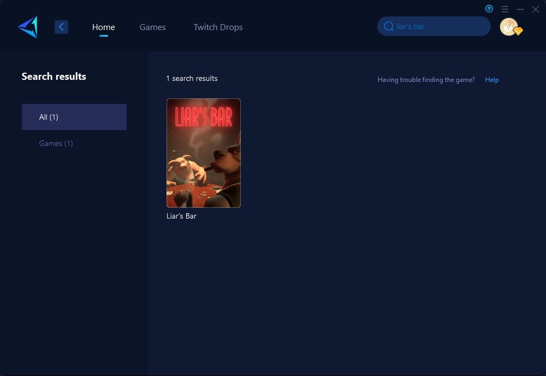Click the '1 search results' text

(x=192, y=78)
